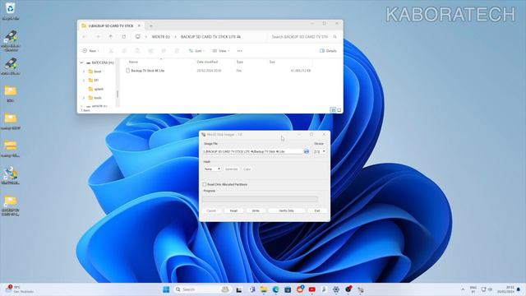Click the Up arrow in File Explorer
The height and width of the screenshot is (296, 526).
(x=110, y=36)
